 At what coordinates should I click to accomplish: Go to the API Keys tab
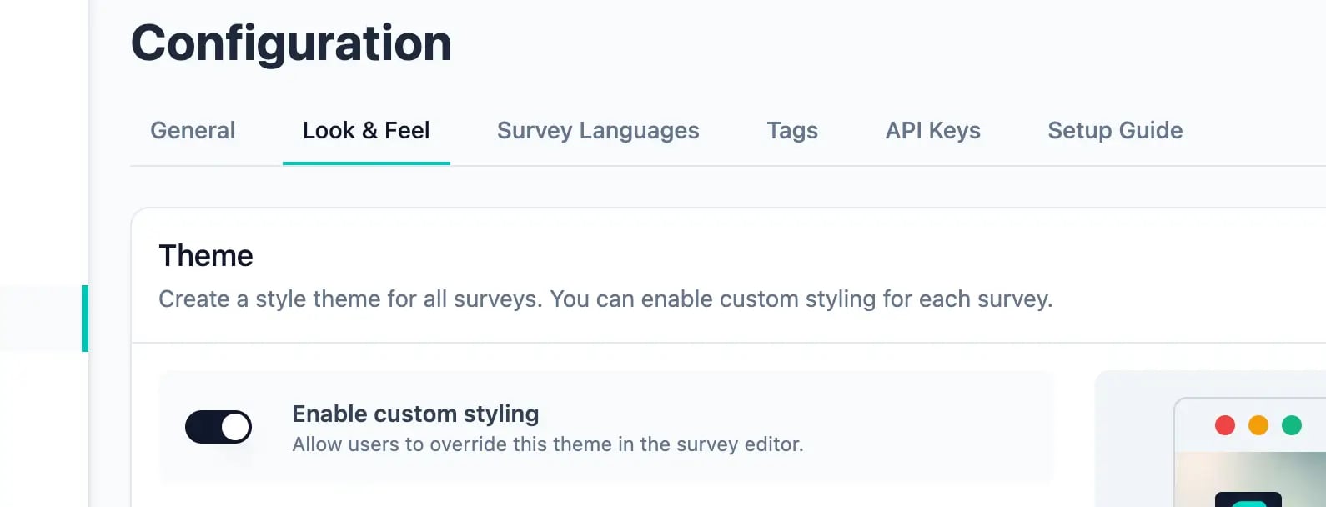932,131
